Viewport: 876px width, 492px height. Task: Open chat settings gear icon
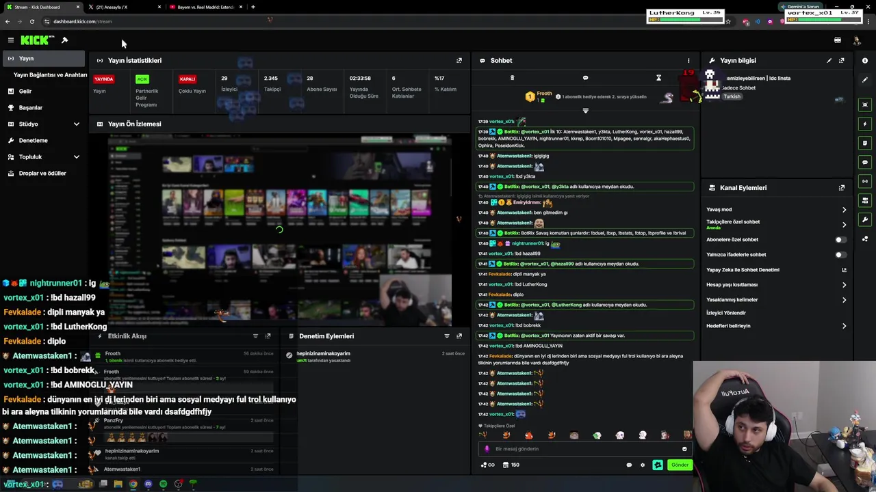[642, 465]
